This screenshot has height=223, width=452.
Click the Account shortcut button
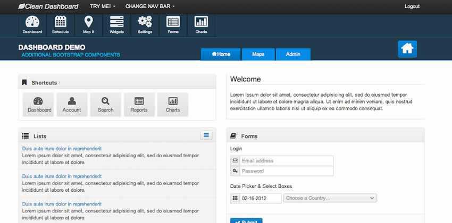pos(72,104)
